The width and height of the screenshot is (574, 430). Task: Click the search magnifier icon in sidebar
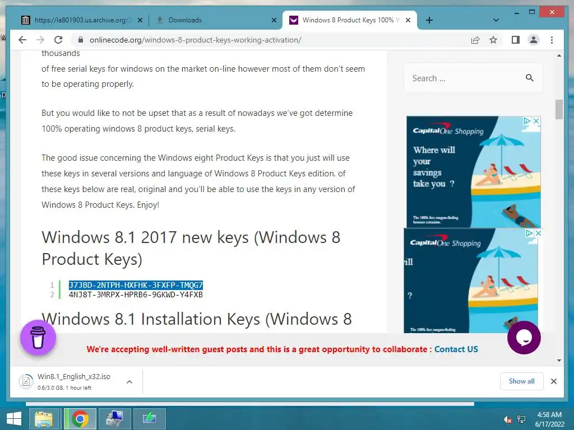pos(529,78)
